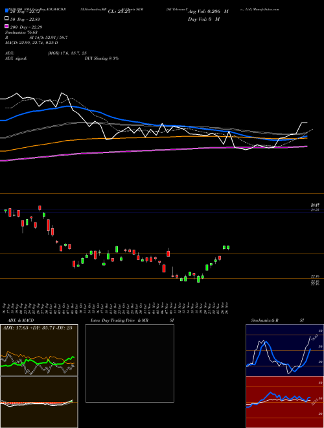Click the 'CL: 23.25' closing price label
The height and width of the screenshot is (428, 324).
coord(119,12)
